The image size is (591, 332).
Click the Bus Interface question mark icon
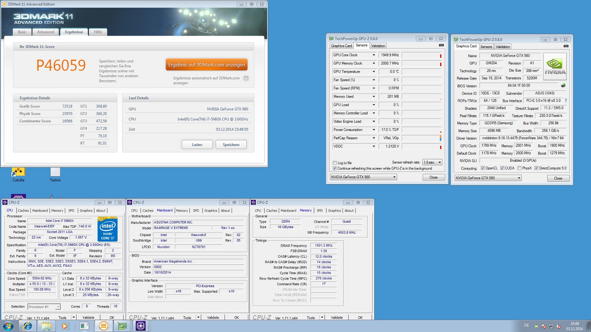tap(566, 101)
